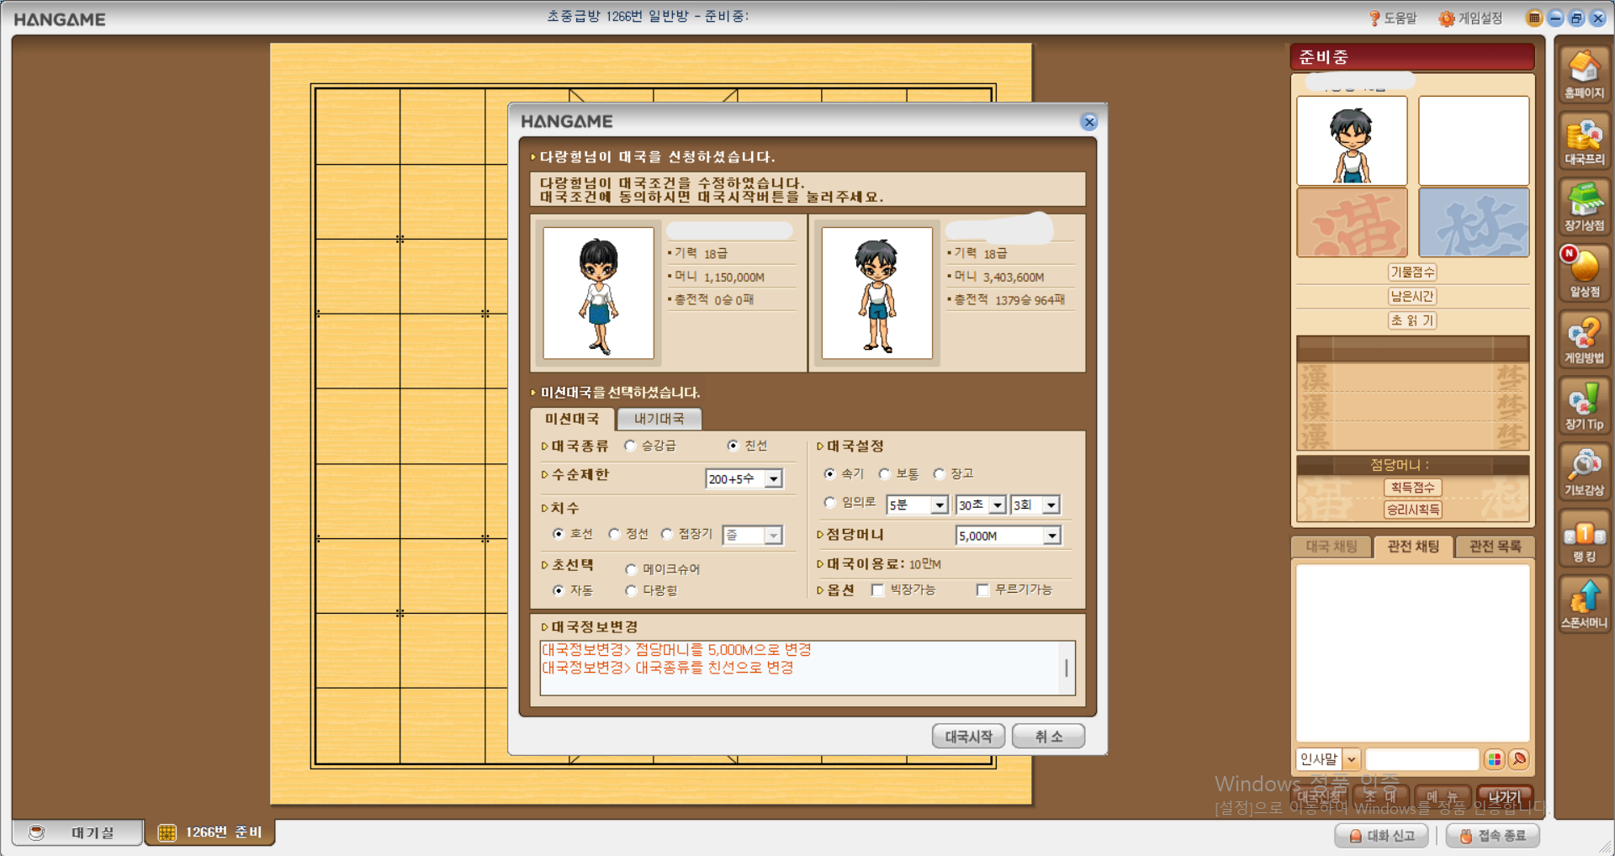This screenshot has width=1615, height=856.
Task: Open the 3회 byoyomi count dropdown
Action: click(1035, 505)
